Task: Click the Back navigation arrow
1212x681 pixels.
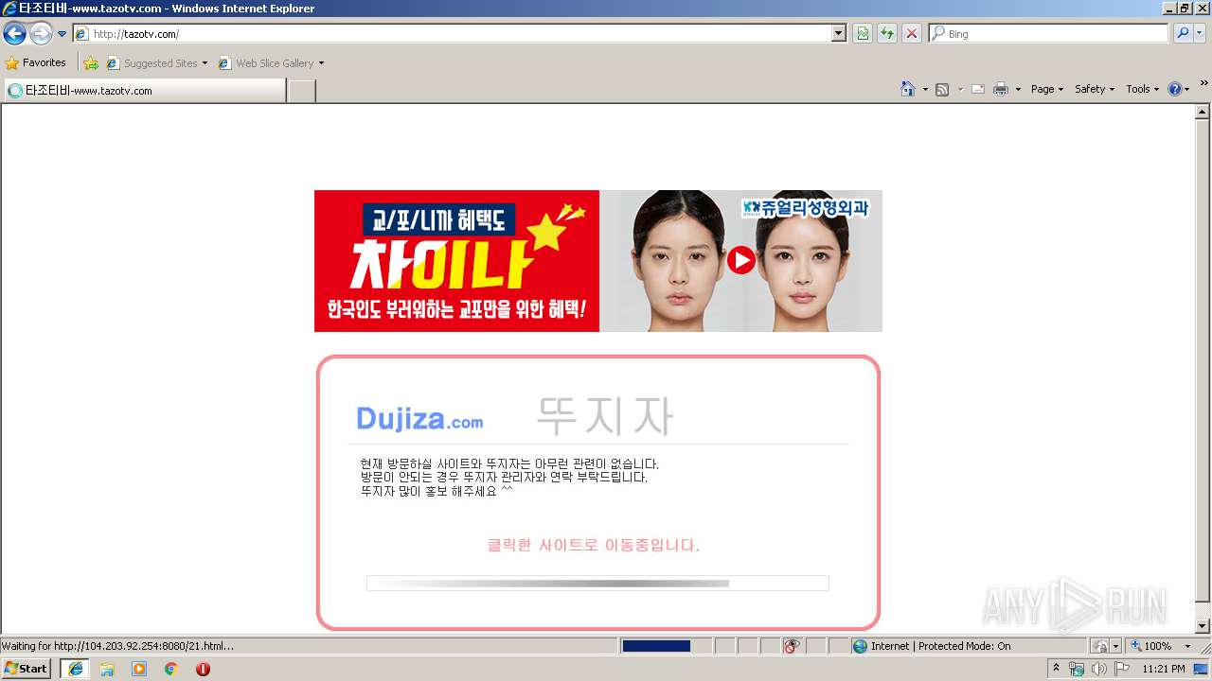Action: click(x=15, y=34)
